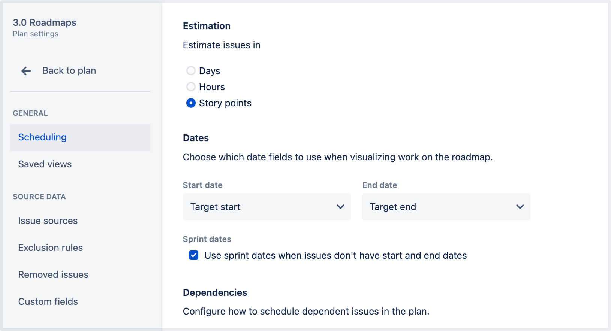Click the 3.0 Roadmaps plan title
611x331 pixels.
point(45,22)
